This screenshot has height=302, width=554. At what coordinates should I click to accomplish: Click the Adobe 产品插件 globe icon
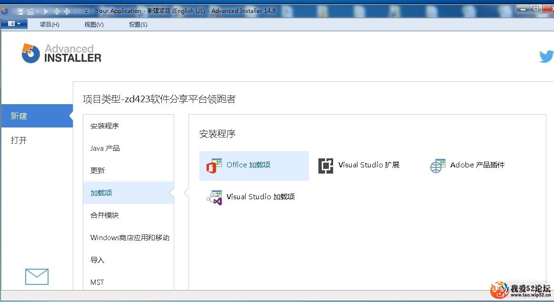(x=438, y=166)
